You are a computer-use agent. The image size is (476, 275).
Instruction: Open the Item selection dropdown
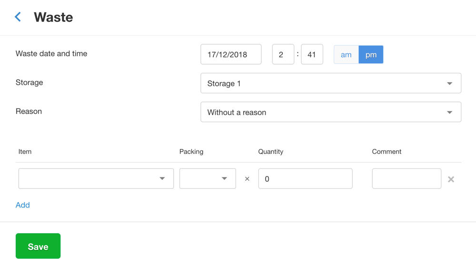pos(96,178)
